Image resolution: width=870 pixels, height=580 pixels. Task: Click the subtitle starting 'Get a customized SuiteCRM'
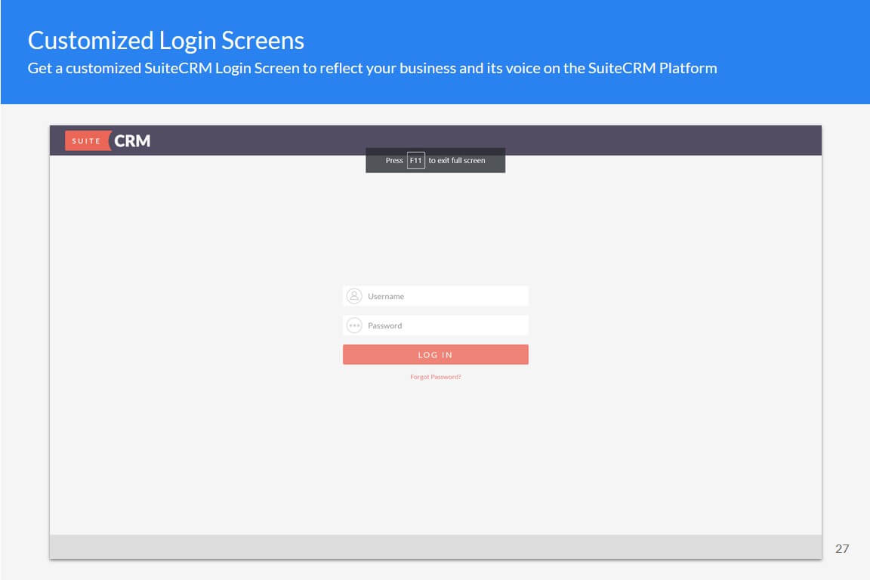click(x=372, y=68)
